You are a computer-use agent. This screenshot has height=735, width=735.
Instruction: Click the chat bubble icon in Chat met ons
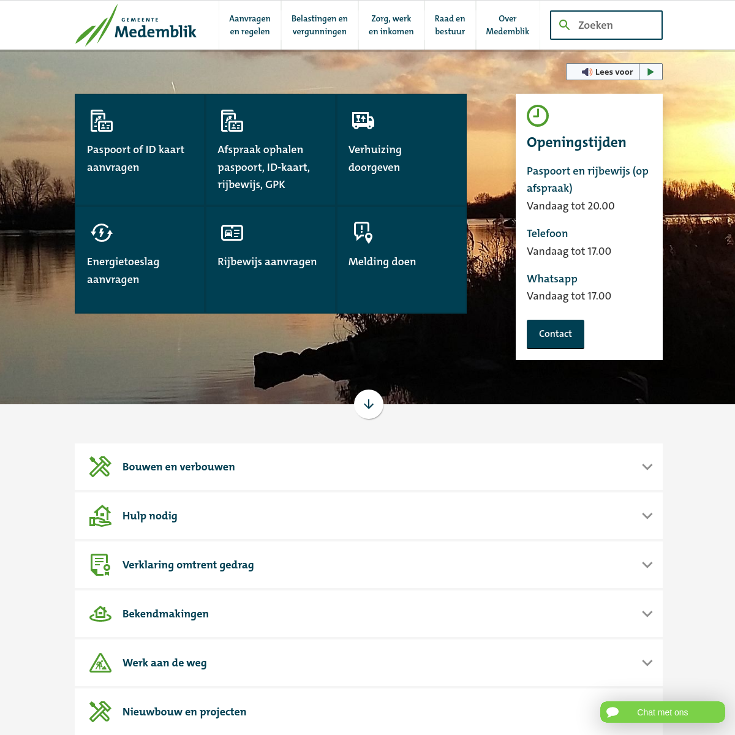click(x=612, y=712)
